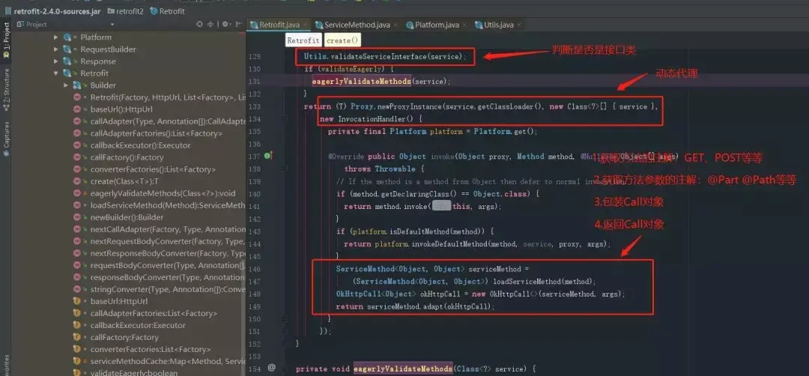
Task: Open the 2: Structure tool window tab
Action: point(6,88)
